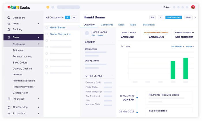
Task: Select Global Electronics in customer list
Action: click(60, 34)
